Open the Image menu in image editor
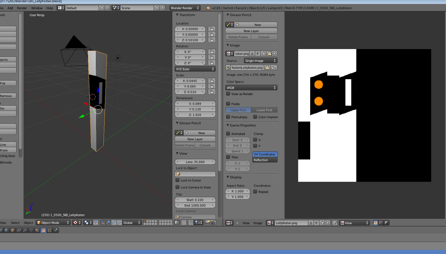 pos(258,223)
